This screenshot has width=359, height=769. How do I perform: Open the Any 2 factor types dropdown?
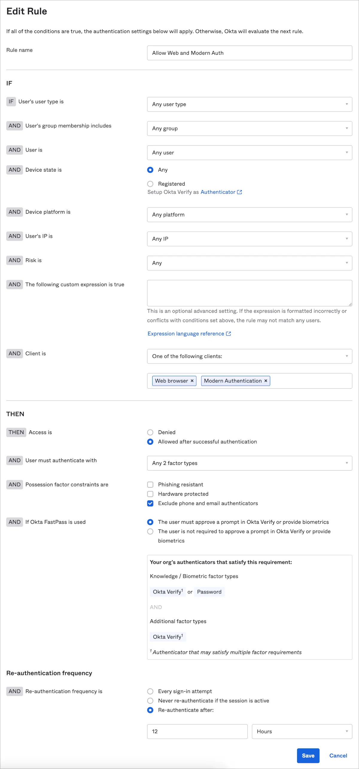tap(249, 463)
